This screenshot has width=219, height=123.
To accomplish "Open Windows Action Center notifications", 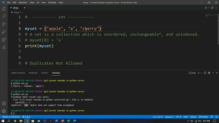I will pyautogui.click(x=215, y=121).
